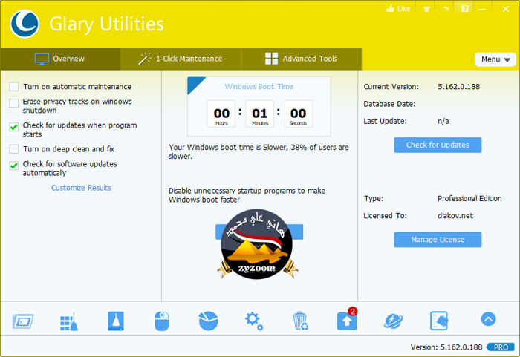The height and width of the screenshot is (357, 520).
Task: Enable Turn on deep clean and fix
Action: coord(14,149)
